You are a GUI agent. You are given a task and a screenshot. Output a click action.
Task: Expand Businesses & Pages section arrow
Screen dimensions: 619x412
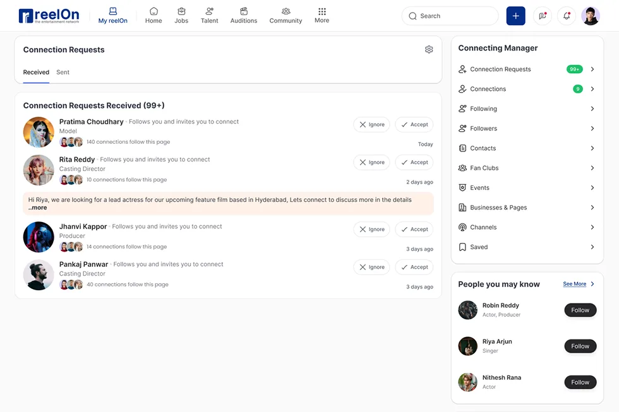(x=592, y=208)
